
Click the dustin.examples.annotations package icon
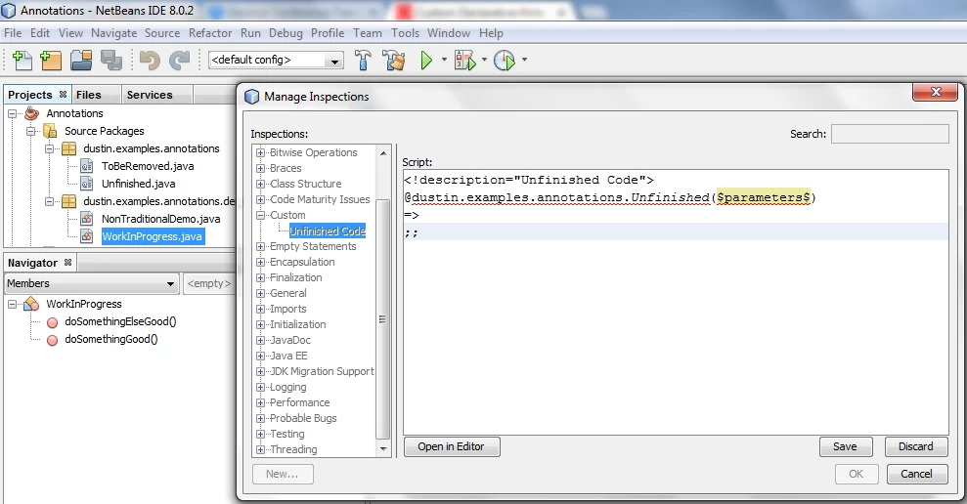[x=69, y=148]
